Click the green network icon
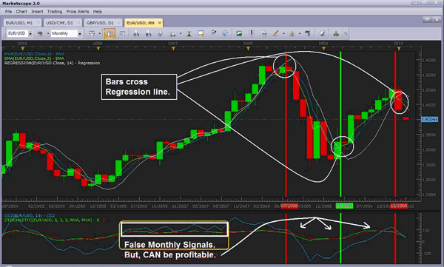Viewport: 444px width, 267px height. point(336,33)
